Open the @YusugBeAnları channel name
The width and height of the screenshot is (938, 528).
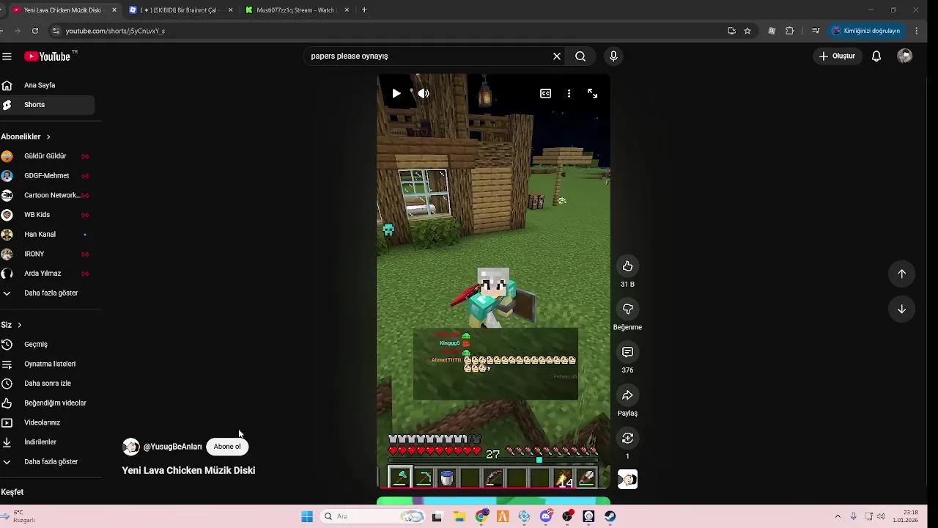click(173, 447)
